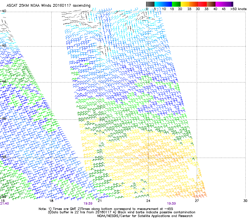Click the longitude label "21"
248x218 pixels.
(100, 201)
